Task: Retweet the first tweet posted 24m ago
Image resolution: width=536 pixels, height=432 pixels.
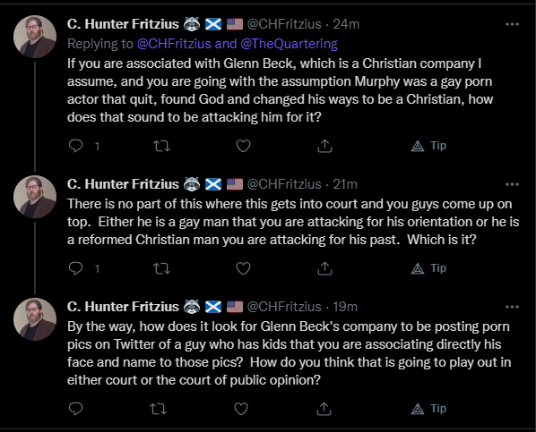Action: click(x=161, y=146)
